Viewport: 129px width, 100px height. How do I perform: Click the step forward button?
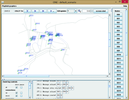point(35,11)
